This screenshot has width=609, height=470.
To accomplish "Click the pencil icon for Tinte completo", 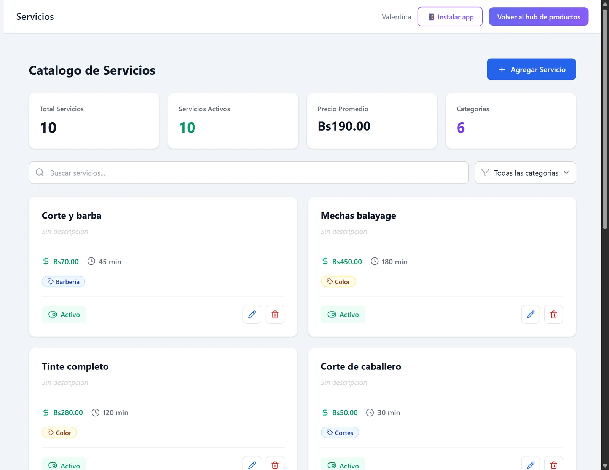I will click(x=252, y=465).
